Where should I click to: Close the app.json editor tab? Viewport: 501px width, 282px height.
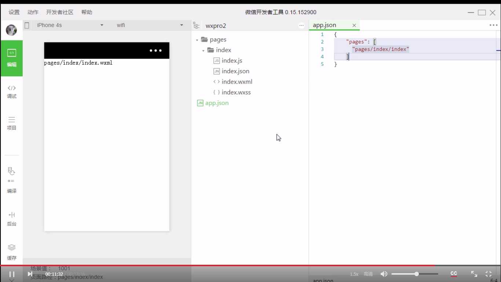click(354, 25)
